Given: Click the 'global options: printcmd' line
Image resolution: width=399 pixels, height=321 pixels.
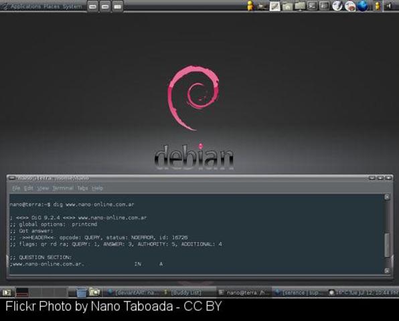Looking at the screenshot, I should tap(54, 225).
